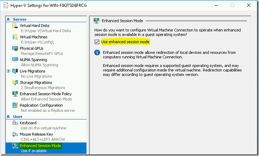Select Enhanced Session Mode under User

click(x=46, y=148)
